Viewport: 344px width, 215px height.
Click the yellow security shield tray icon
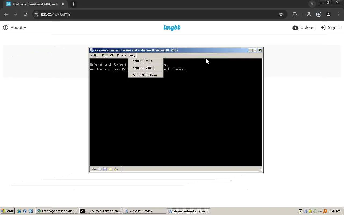click(310, 211)
